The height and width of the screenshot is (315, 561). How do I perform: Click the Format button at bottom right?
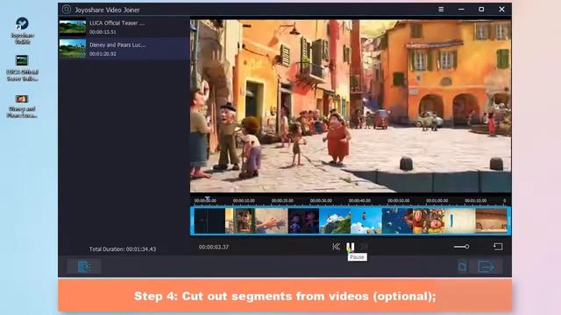point(462,266)
